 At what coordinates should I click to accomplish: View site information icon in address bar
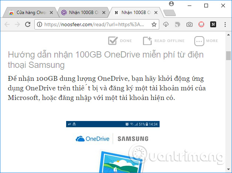[x=40, y=24]
